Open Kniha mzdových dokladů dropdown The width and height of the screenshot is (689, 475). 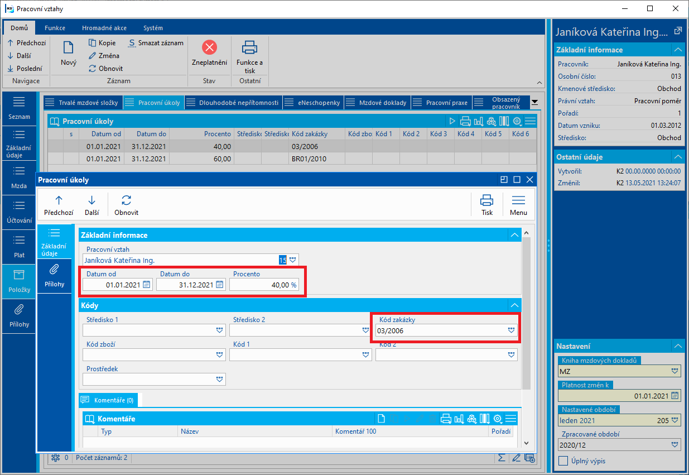(676, 371)
